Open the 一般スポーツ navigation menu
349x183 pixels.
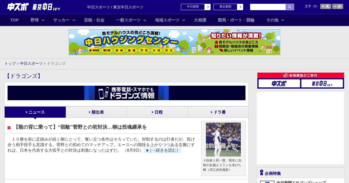point(128,20)
